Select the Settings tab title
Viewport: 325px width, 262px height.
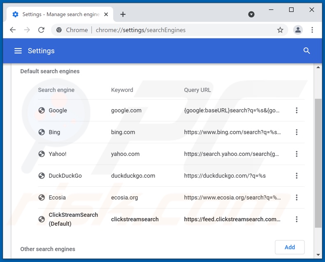point(61,14)
